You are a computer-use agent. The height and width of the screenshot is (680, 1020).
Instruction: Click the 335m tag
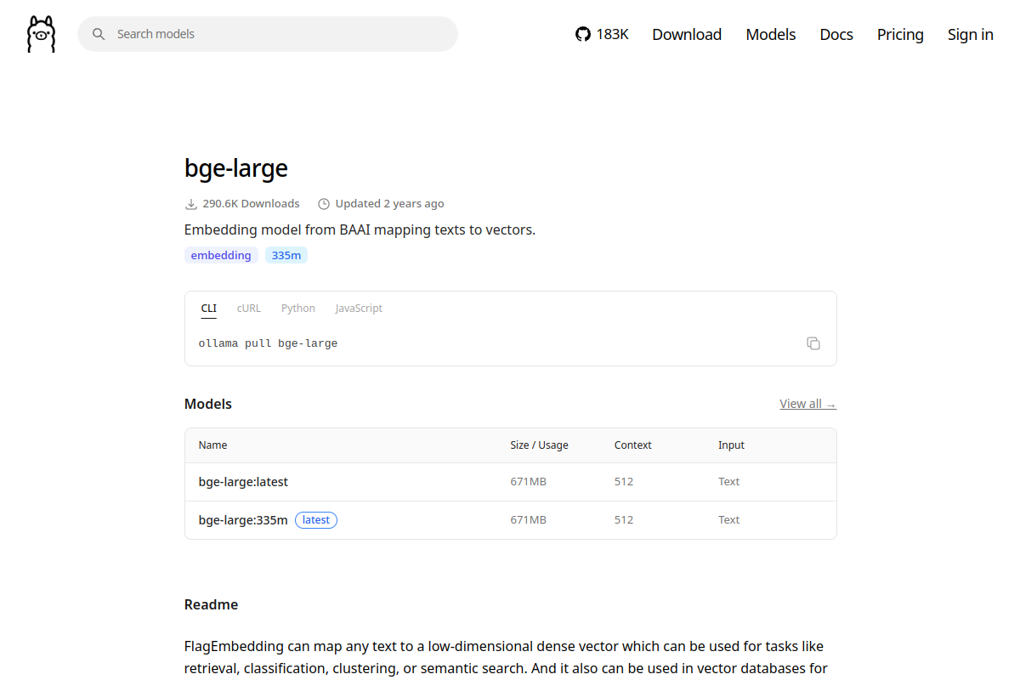pos(286,255)
